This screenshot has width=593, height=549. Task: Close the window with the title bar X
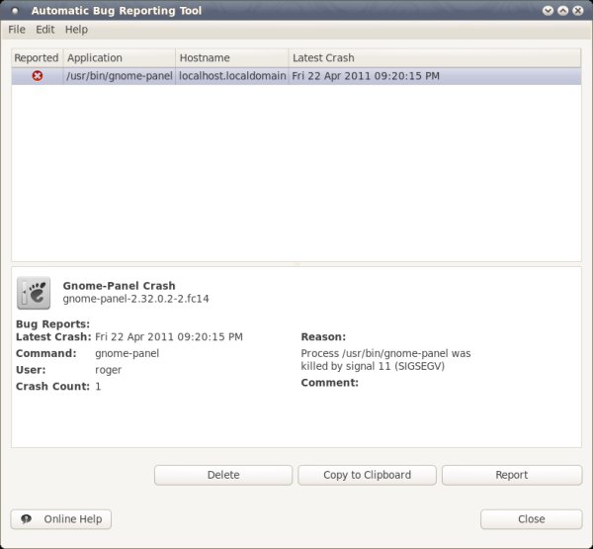click(x=578, y=11)
